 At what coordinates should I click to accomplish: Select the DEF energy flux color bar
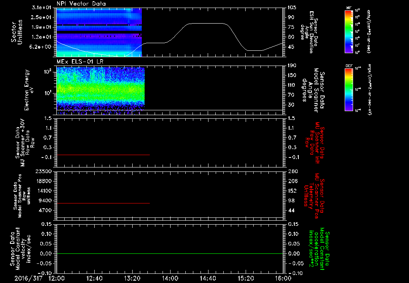click(349, 90)
